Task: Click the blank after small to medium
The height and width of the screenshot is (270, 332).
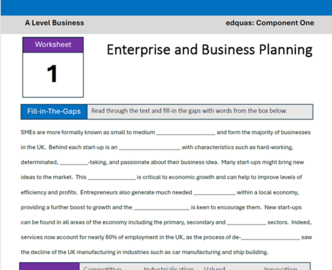Action: coord(186,133)
